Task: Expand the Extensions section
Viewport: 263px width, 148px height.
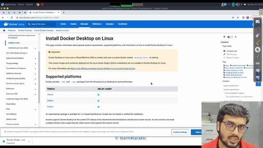Action: tap(35, 89)
